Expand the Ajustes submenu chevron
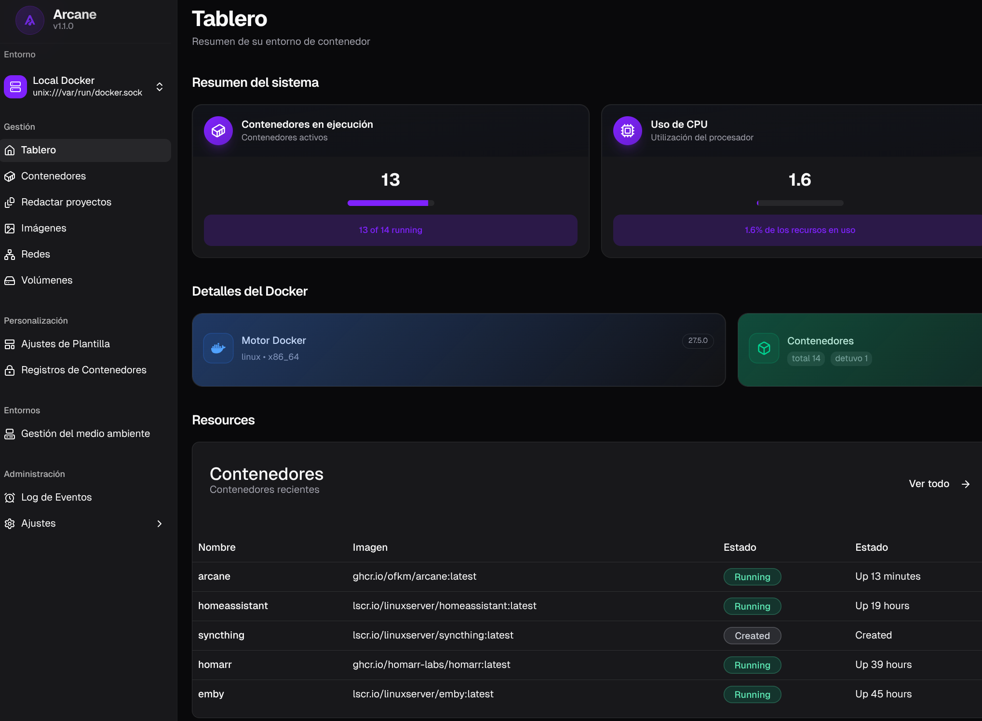Image resolution: width=982 pixels, height=721 pixels. point(160,524)
